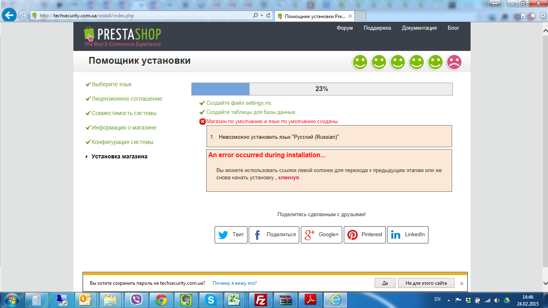
Task: Open WinRAR from the taskbar
Action: coord(286,300)
